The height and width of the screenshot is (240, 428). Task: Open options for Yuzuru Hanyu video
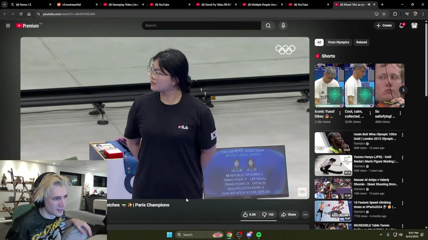[x=402, y=158]
